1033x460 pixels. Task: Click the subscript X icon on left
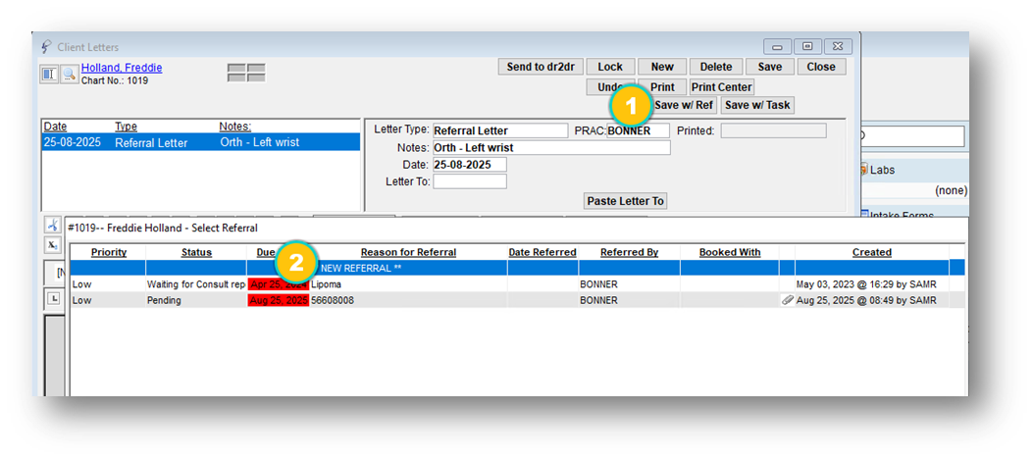53,245
